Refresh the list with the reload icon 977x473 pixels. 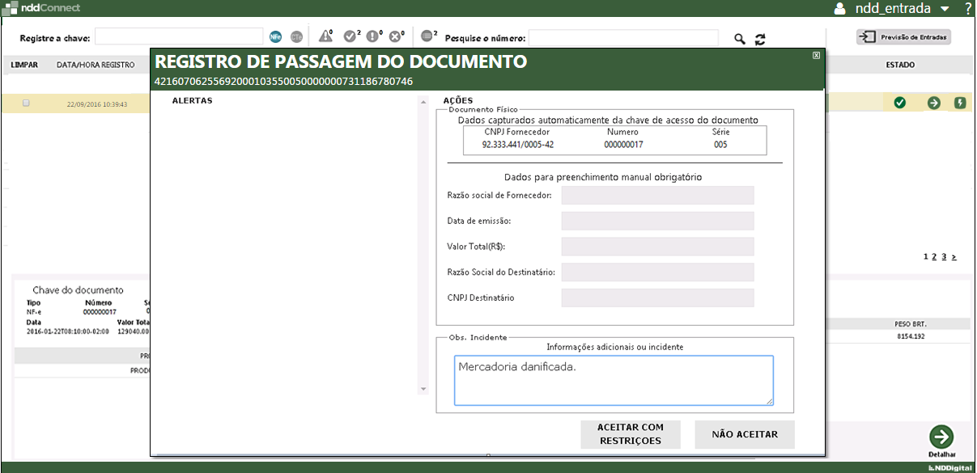760,39
